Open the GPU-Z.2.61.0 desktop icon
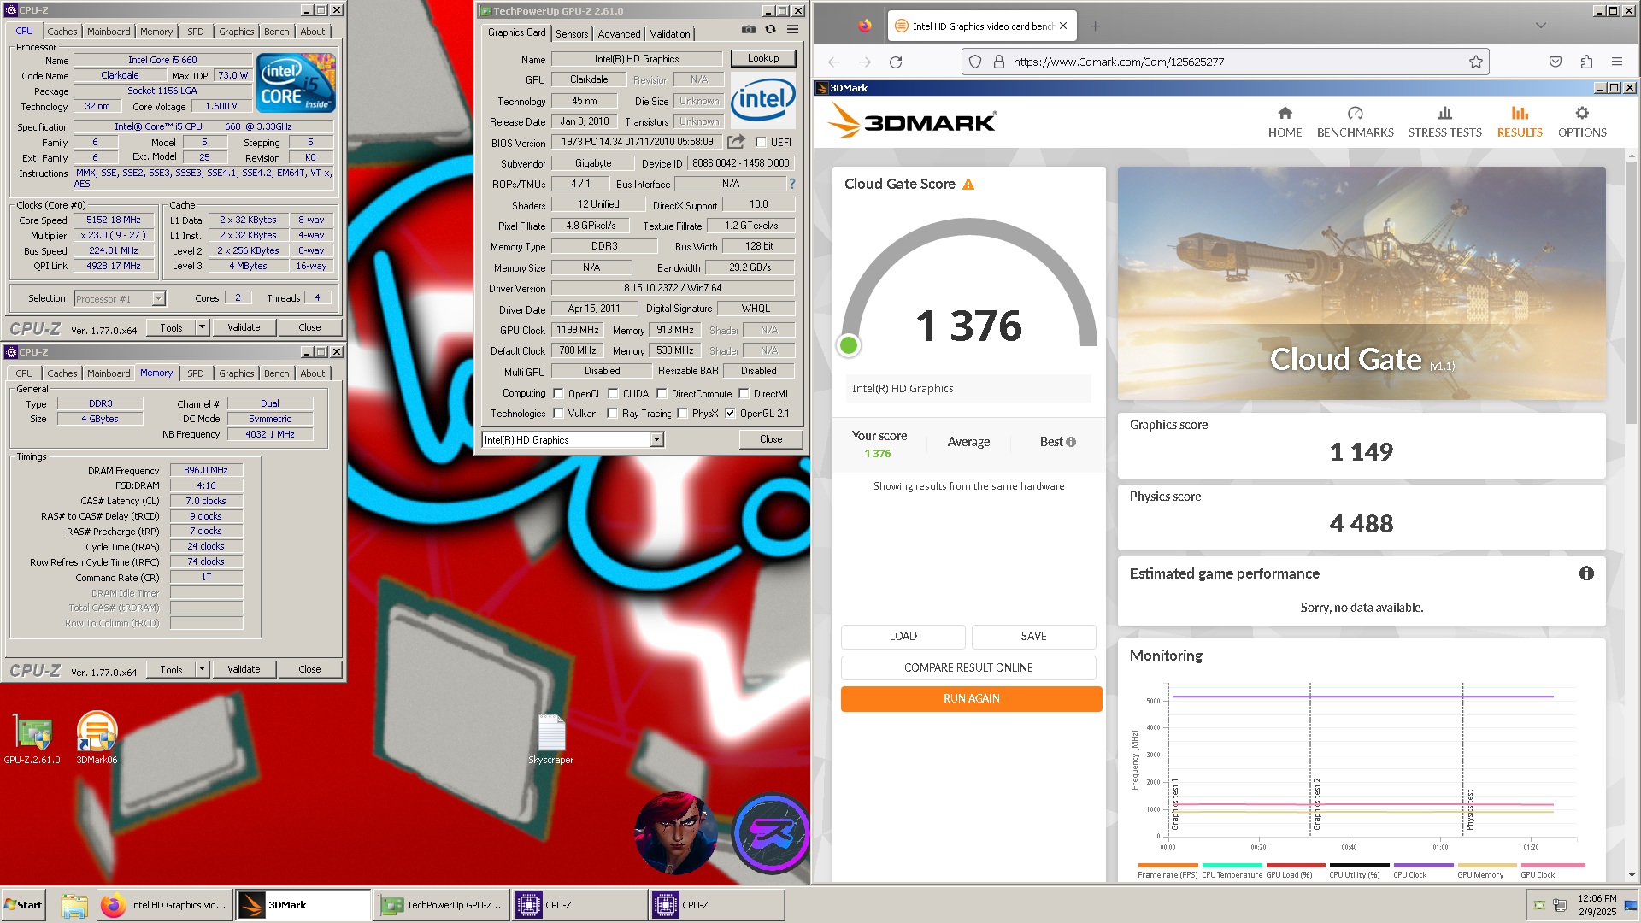This screenshot has height=923, width=1641. [x=32, y=738]
